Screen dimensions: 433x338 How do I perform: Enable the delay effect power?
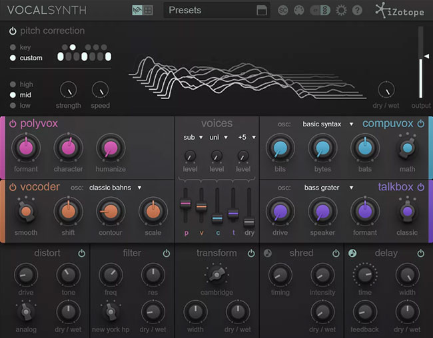point(420,253)
